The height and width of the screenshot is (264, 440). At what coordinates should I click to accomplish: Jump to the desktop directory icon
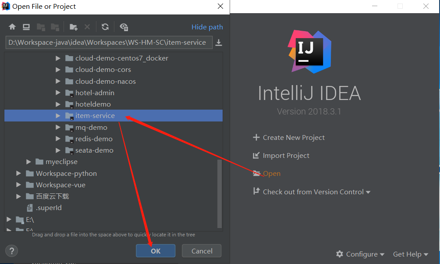pos(26,27)
